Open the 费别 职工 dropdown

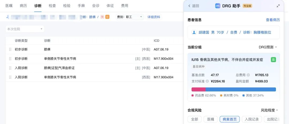coord(130,17)
